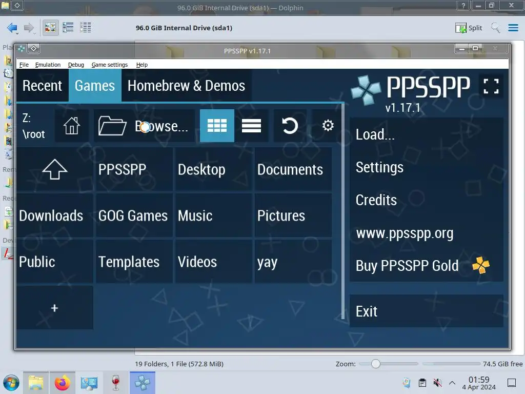Screen dimensions: 525x394
Task: Open the Documents folder
Action: 293,169
